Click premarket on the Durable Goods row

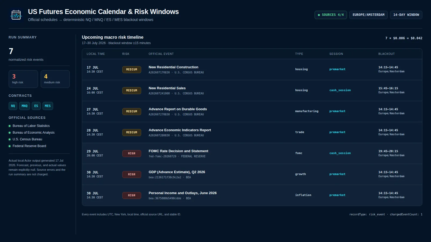(337, 111)
